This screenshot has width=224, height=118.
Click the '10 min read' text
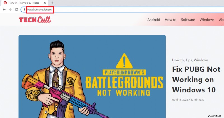(x=197, y=100)
